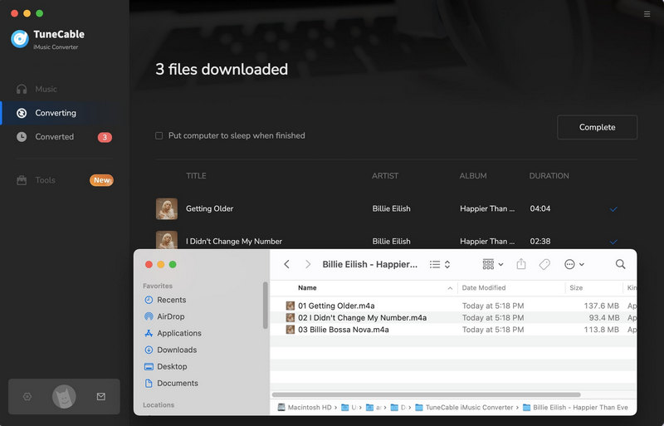Click duration 04:04 of Getting Older
The height and width of the screenshot is (426, 664).
click(x=540, y=208)
